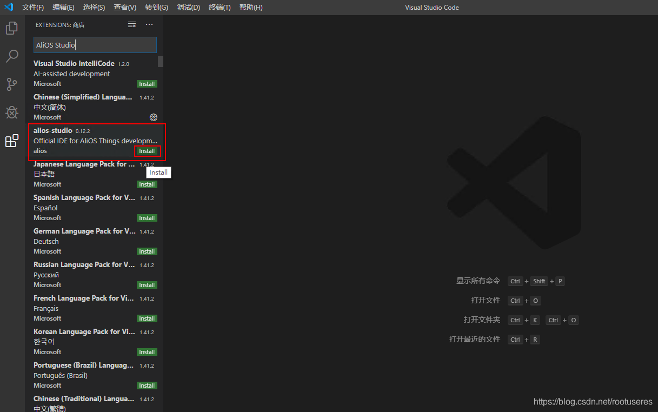Open the Extensions panel more actions menu
Viewport: 658px width, 412px height.
tap(149, 24)
